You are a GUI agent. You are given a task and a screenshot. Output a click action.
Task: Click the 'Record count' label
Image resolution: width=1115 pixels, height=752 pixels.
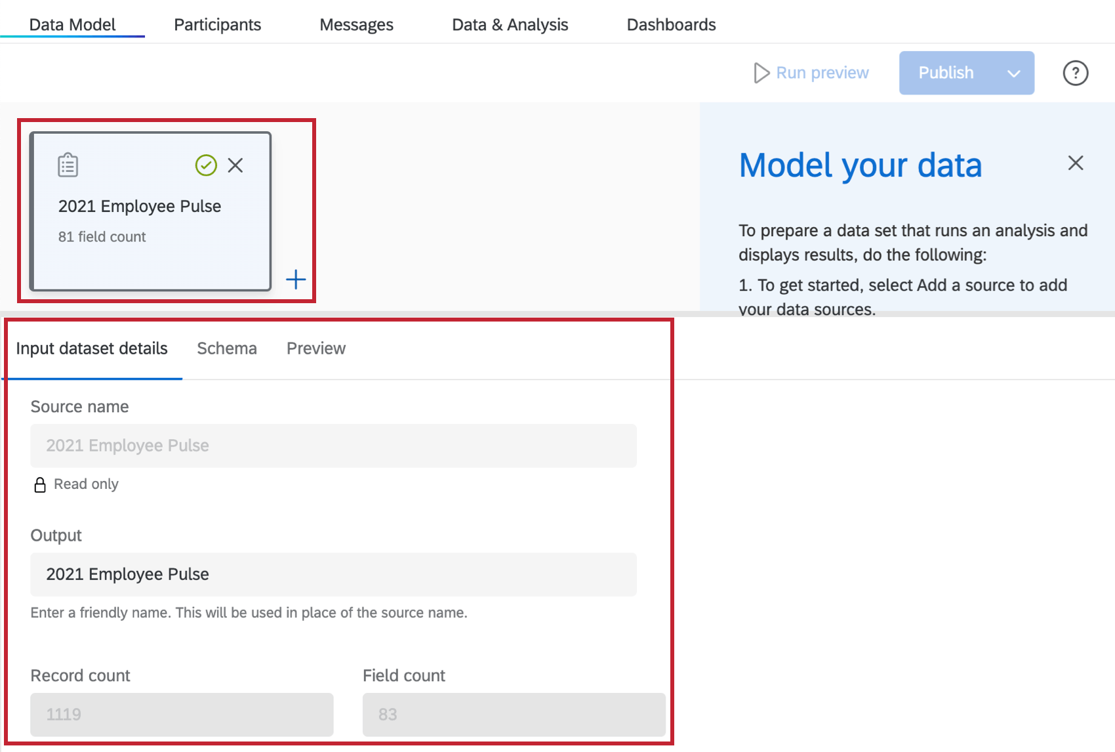pos(80,676)
